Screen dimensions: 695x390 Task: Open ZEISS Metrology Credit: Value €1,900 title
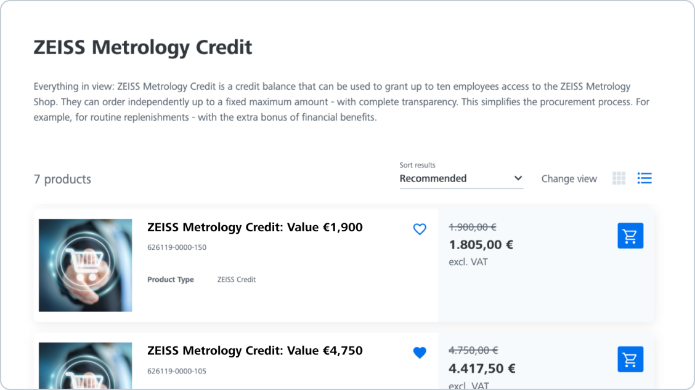click(254, 227)
